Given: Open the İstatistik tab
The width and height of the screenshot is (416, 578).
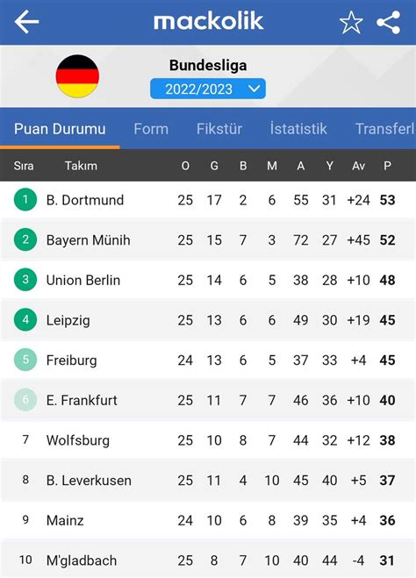Looking at the screenshot, I should [298, 129].
